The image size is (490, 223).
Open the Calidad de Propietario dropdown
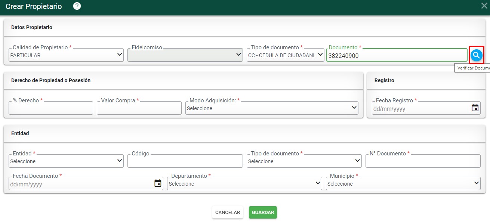(66, 55)
